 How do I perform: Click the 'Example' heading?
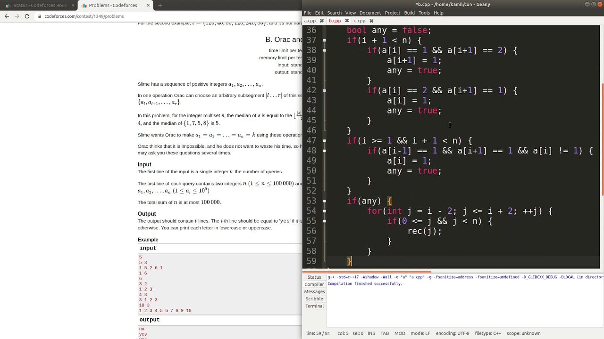pyautogui.click(x=148, y=240)
